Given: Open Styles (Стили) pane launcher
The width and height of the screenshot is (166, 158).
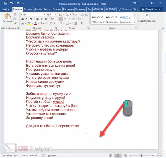Looking at the screenshot, I should tap(136, 28).
